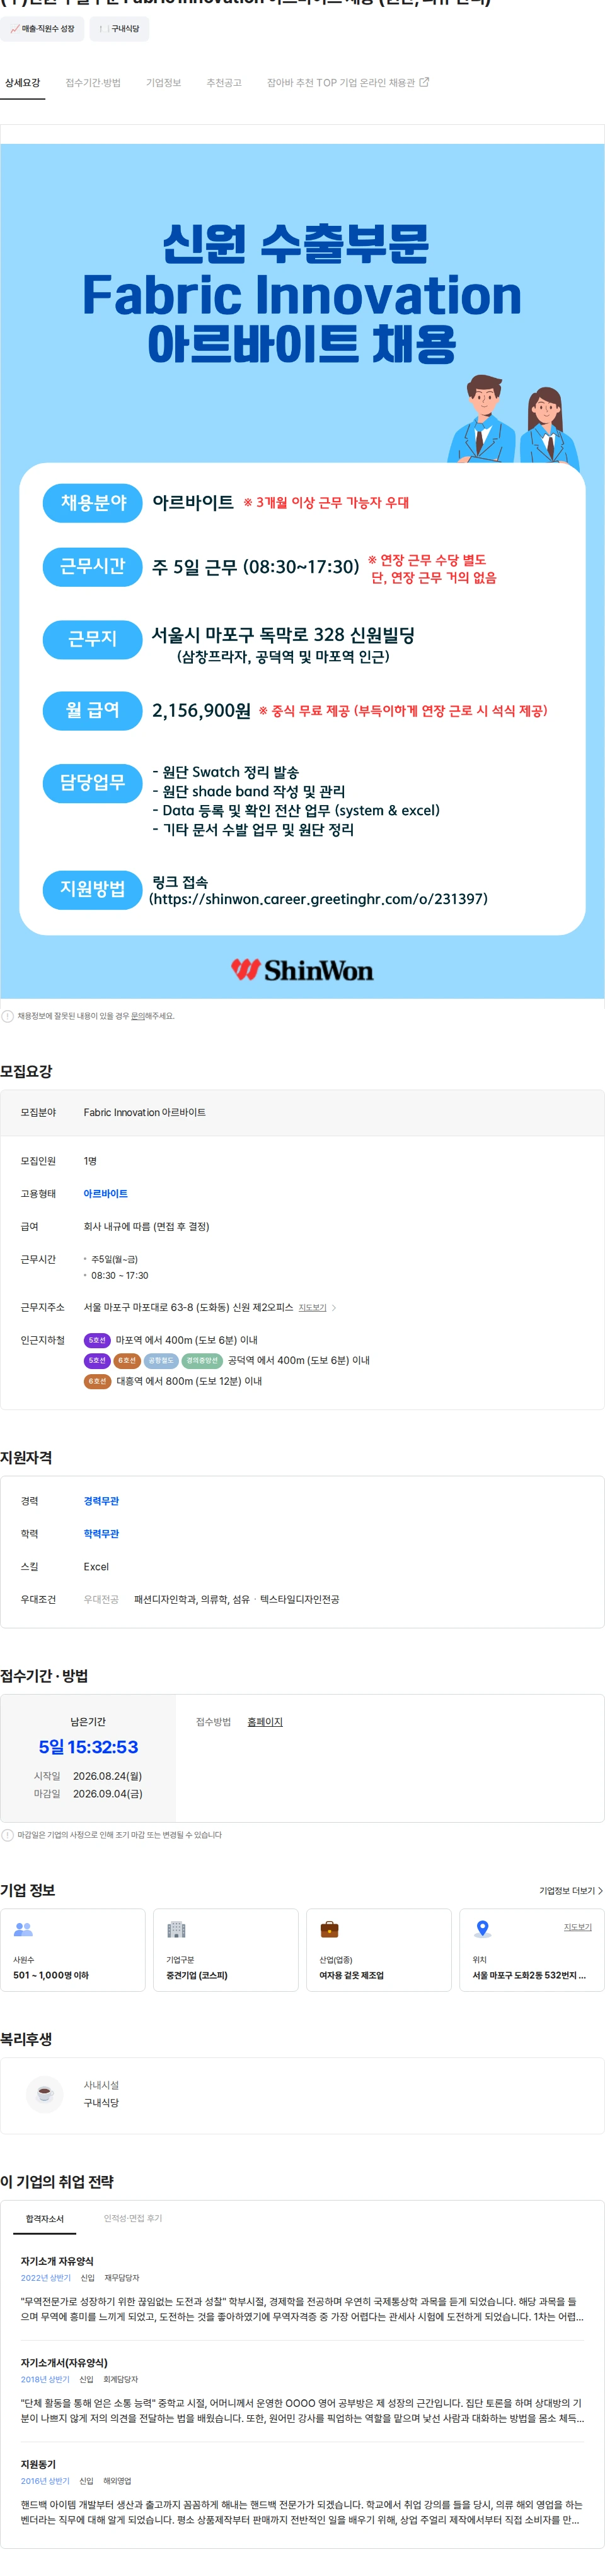Open the 기업정보 tab
Image resolution: width=605 pixels, height=2576 pixels.
coord(164,82)
